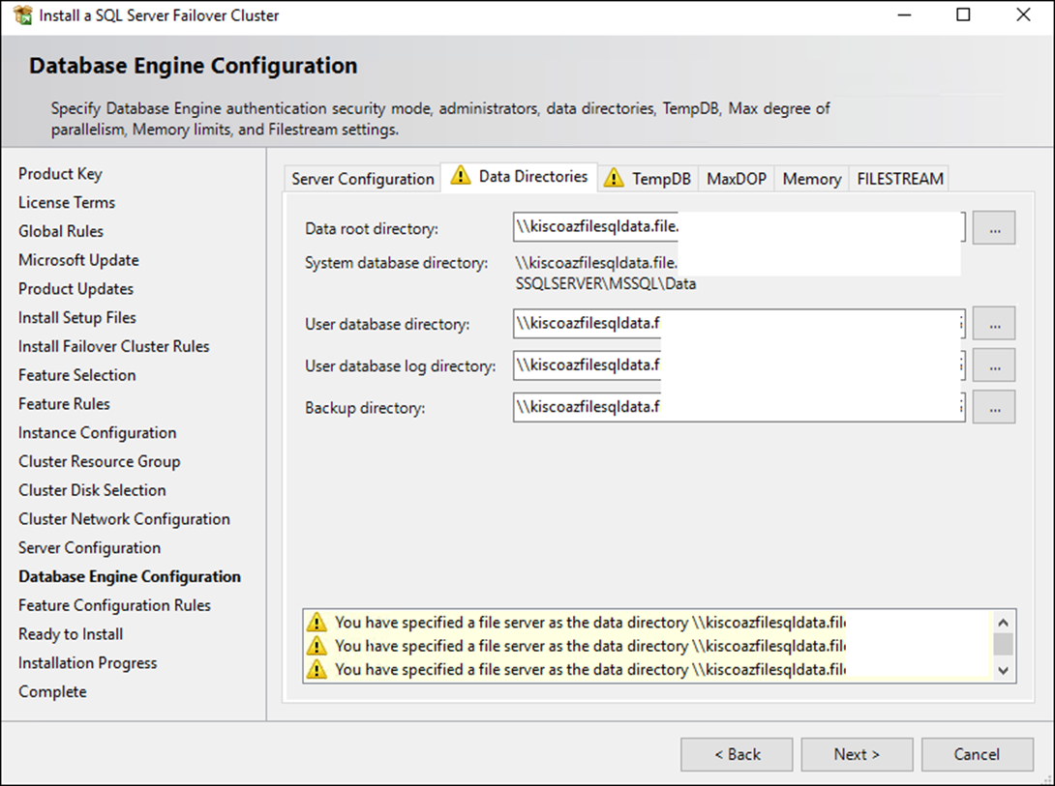This screenshot has height=786, width=1055.
Task: Select the Ready to Install step
Action: (x=71, y=634)
